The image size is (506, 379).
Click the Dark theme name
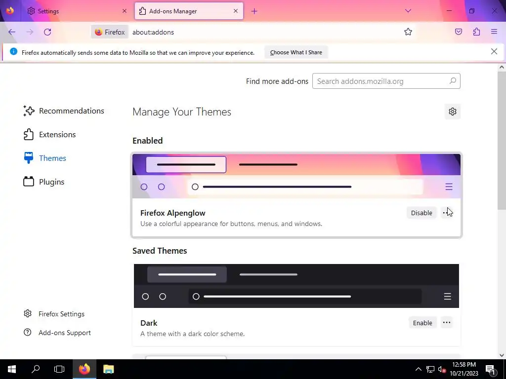149,323
